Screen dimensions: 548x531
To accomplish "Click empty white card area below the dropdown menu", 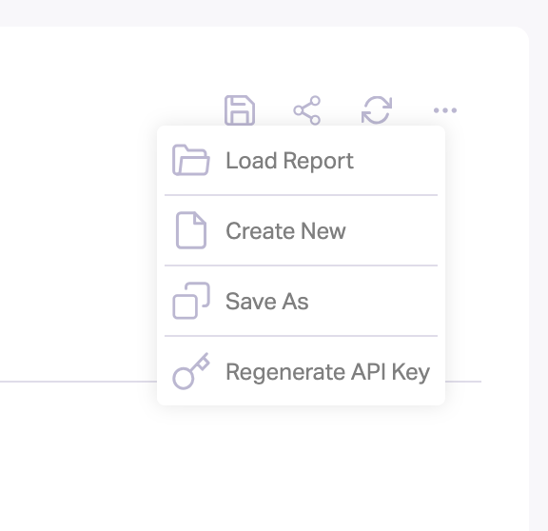I will [x=301, y=468].
